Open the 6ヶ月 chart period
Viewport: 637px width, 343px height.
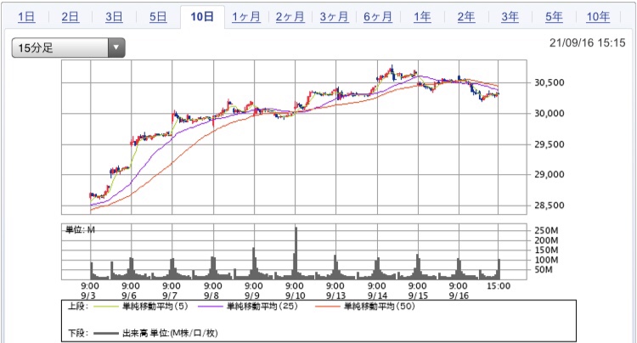pyautogui.click(x=378, y=17)
